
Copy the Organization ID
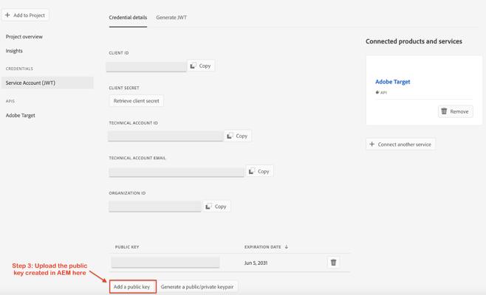[x=216, y=206]
